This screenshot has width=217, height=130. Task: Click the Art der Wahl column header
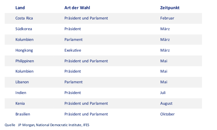pos(77,8)
